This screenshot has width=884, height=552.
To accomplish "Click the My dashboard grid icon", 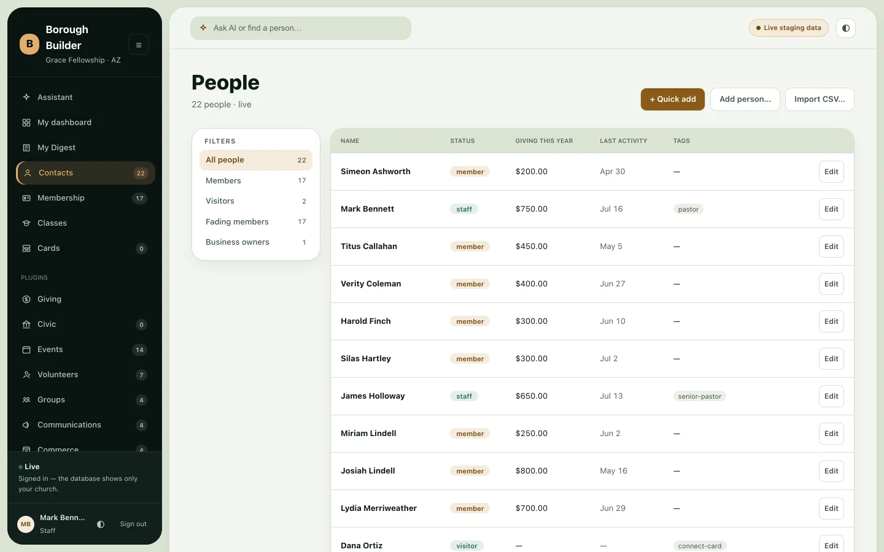I will pos(26,123).
